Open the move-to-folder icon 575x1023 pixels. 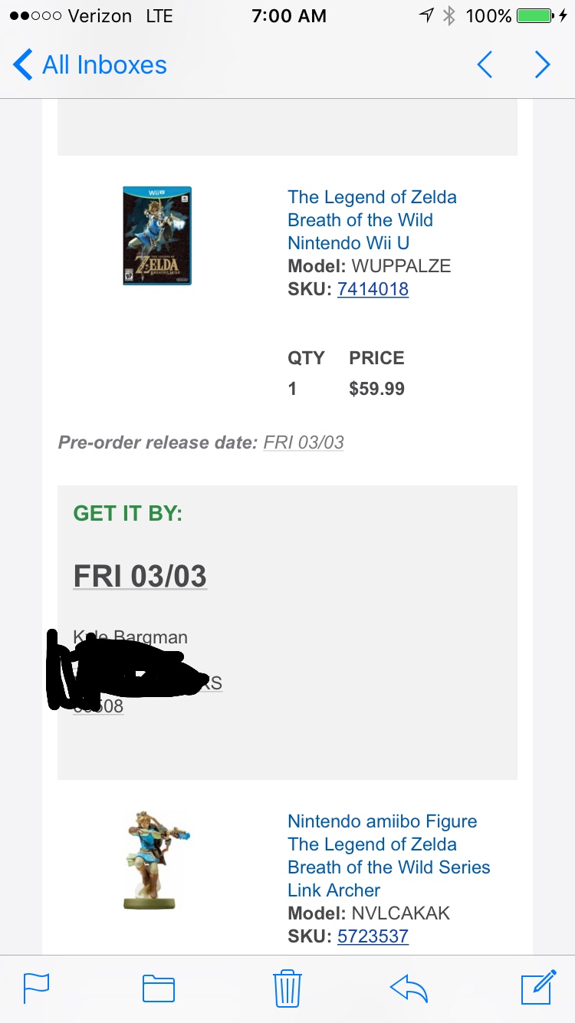(x=159, y=988)
